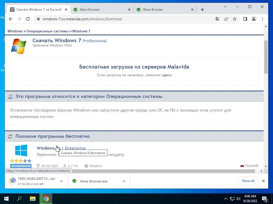Click the ISO download item icon
Viewport: 273px width, 204px height.
tap(13, 181)
